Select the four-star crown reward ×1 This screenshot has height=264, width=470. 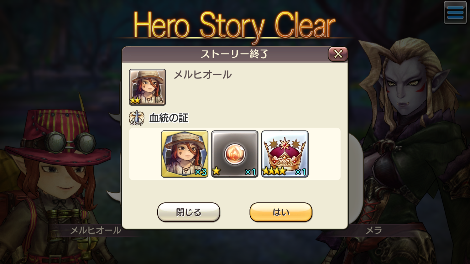[285, 154]
